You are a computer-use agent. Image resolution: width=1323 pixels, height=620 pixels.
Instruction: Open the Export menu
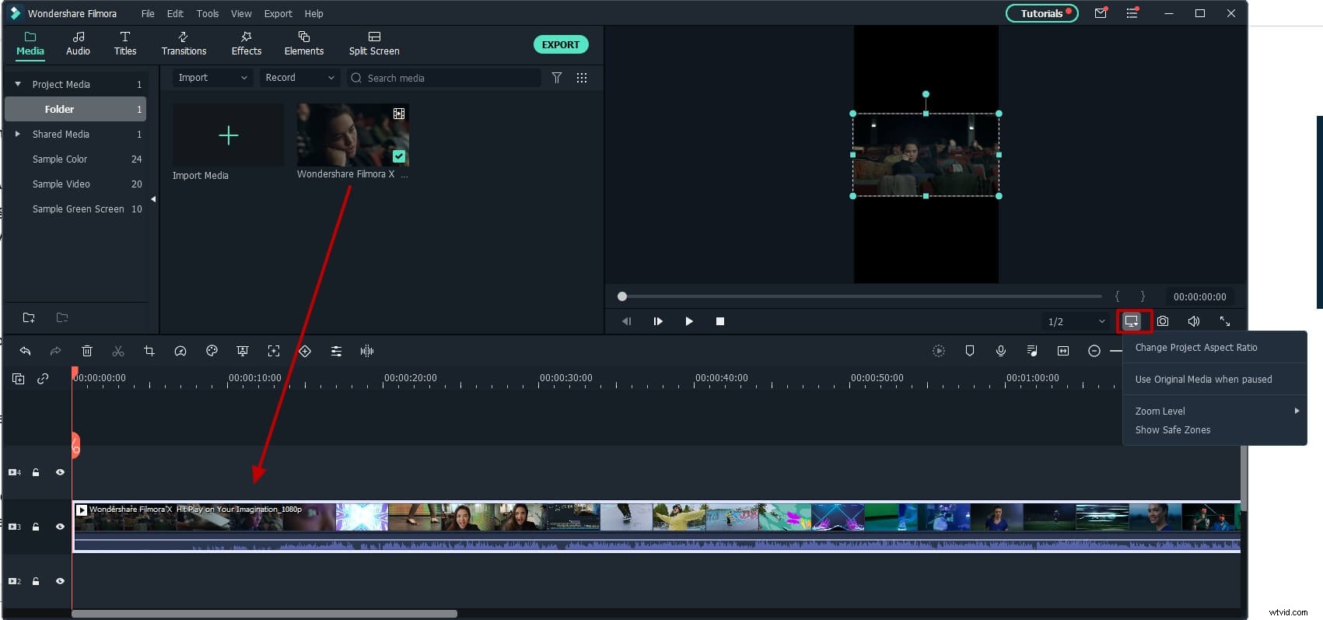coord(278,13)
